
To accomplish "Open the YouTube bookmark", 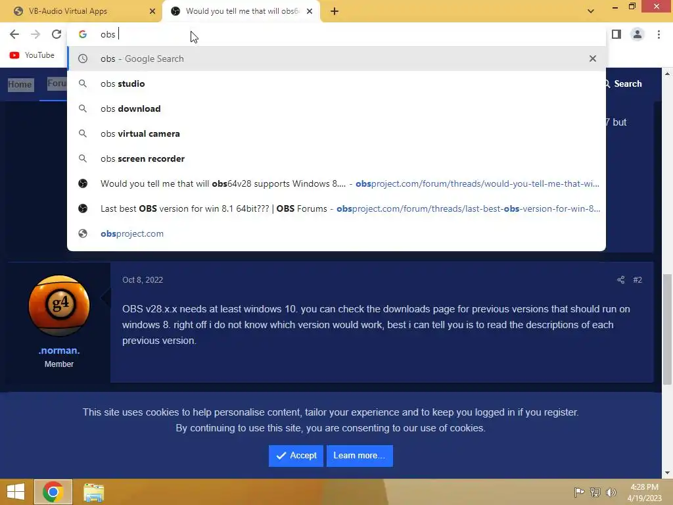I will 32,55.
